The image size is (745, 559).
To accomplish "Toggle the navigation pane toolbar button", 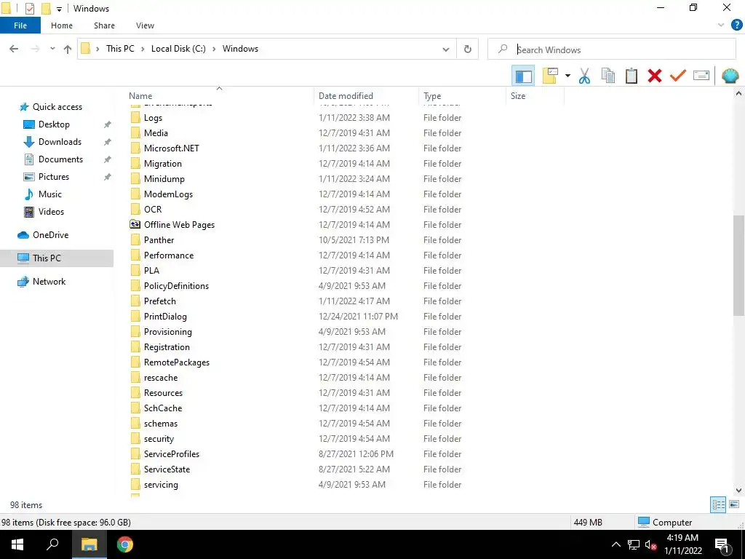I will 523,76.
